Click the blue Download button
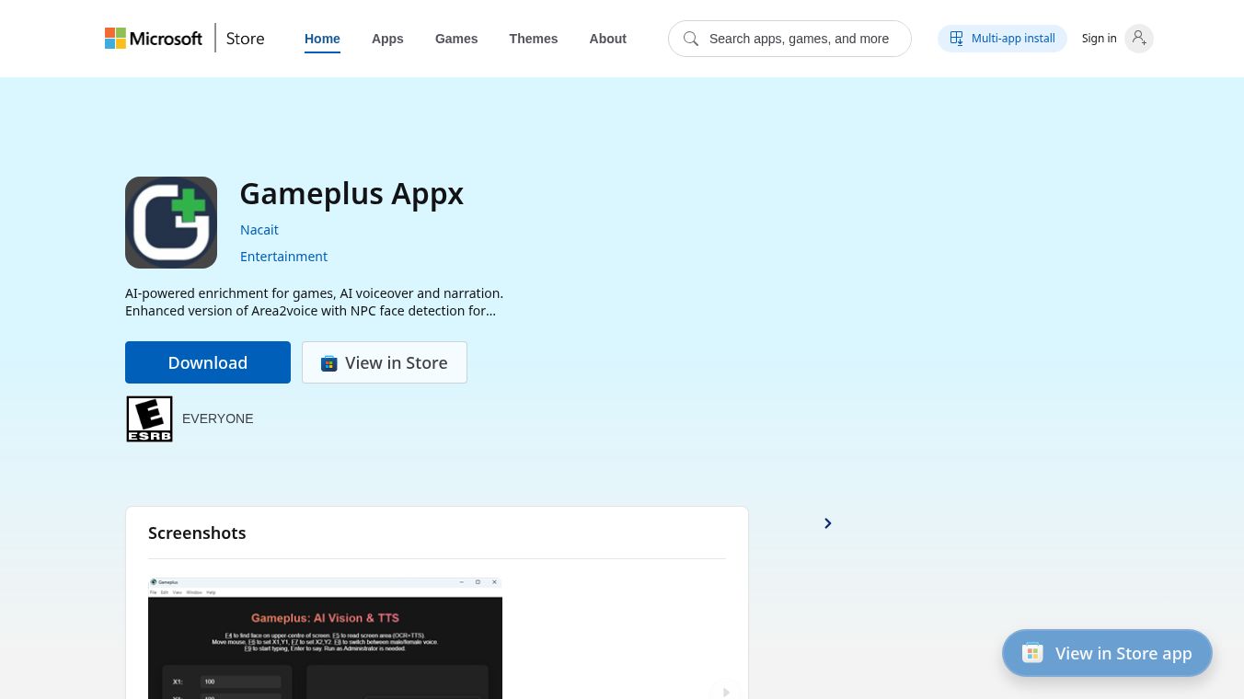This screenshot has width=1244, height=699. tap(208, 362)
